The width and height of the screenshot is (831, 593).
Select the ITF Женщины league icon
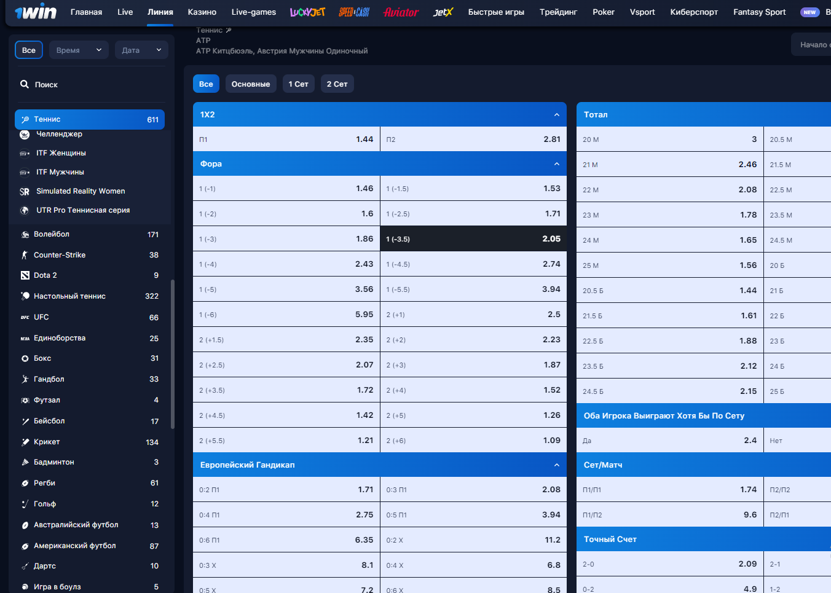point(25,154)
